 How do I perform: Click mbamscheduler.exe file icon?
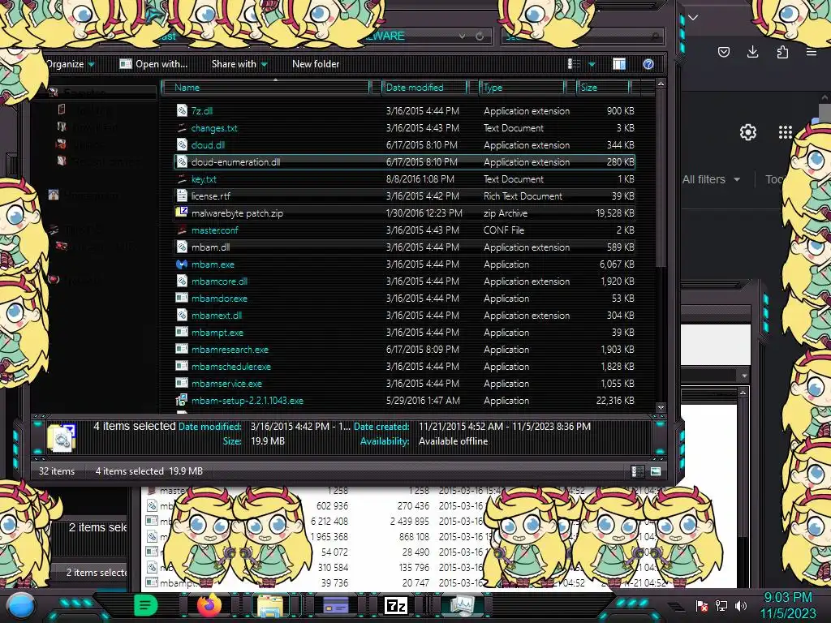click(182, 366)
